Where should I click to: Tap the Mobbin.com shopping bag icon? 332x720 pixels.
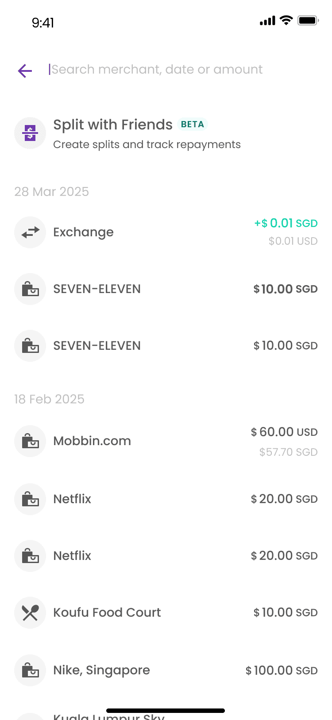coord(30,441)
